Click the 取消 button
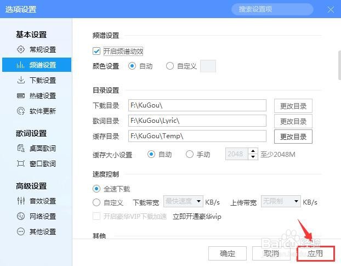The width and height of the screenshot is (341, 266). pyautogui.click(x=271, y=253)
